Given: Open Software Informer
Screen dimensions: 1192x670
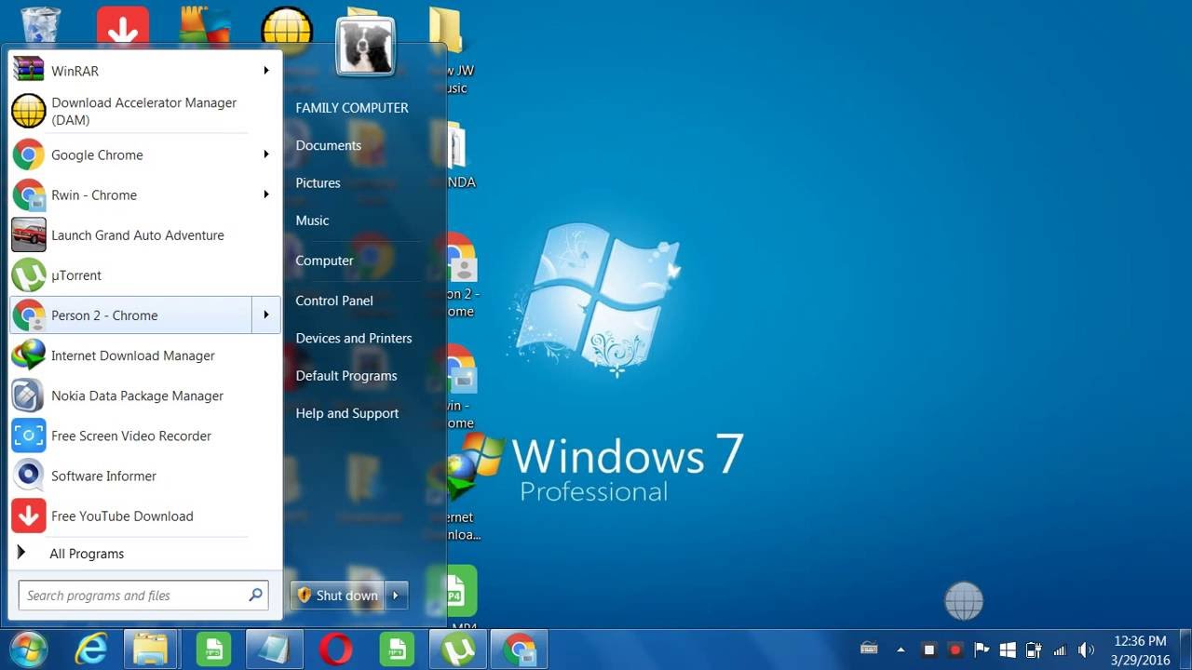Looking at the screenshot, I should pyautogui.click(x=143, y=476).
